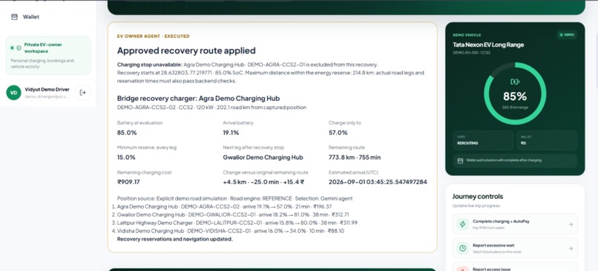
Task: Click the Arrival battery value 19.1%
Action: [x=231, y=133]
